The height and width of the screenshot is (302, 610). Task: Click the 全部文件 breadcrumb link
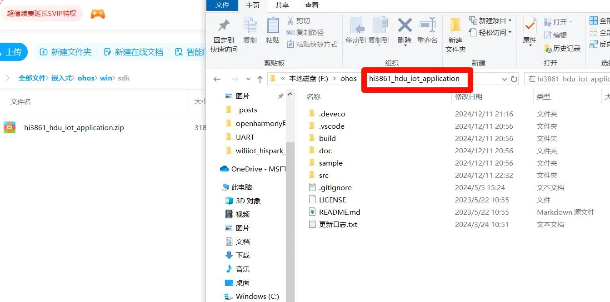(32, 78)
